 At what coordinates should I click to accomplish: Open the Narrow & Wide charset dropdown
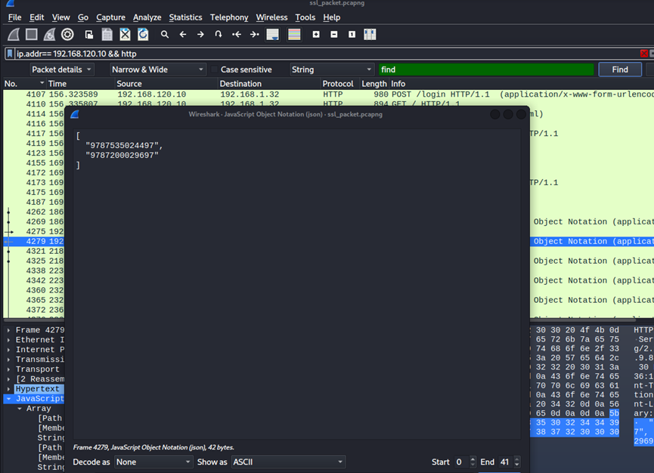pos(158,70)
